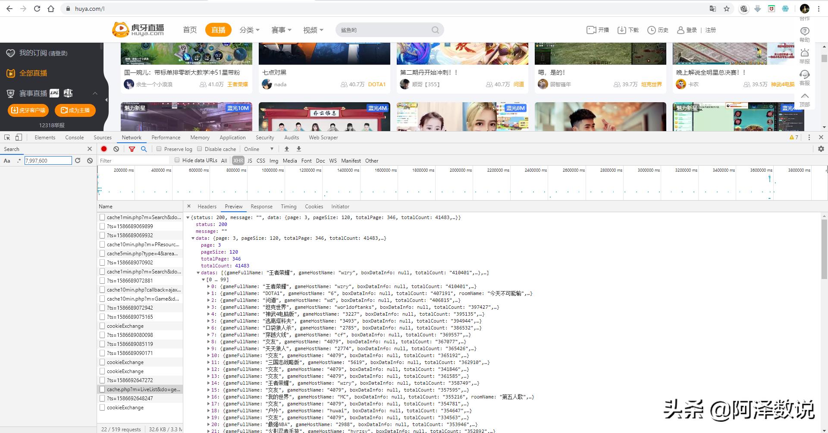Click the browser reload icon
The image size is (828, 433).
[x=37, y=9]
